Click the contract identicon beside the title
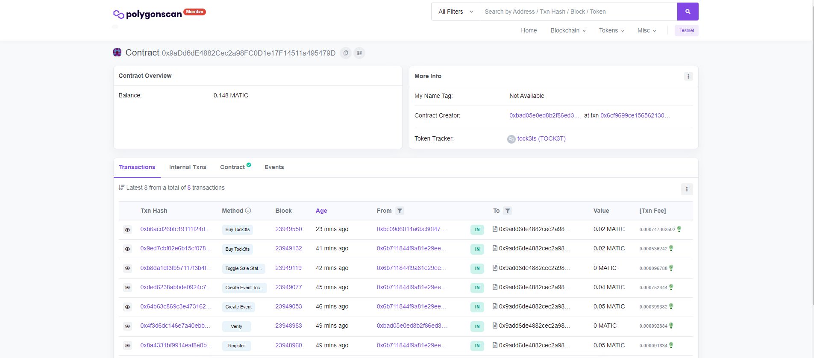This screenshot has width=814, height=358. coord(117,53)
